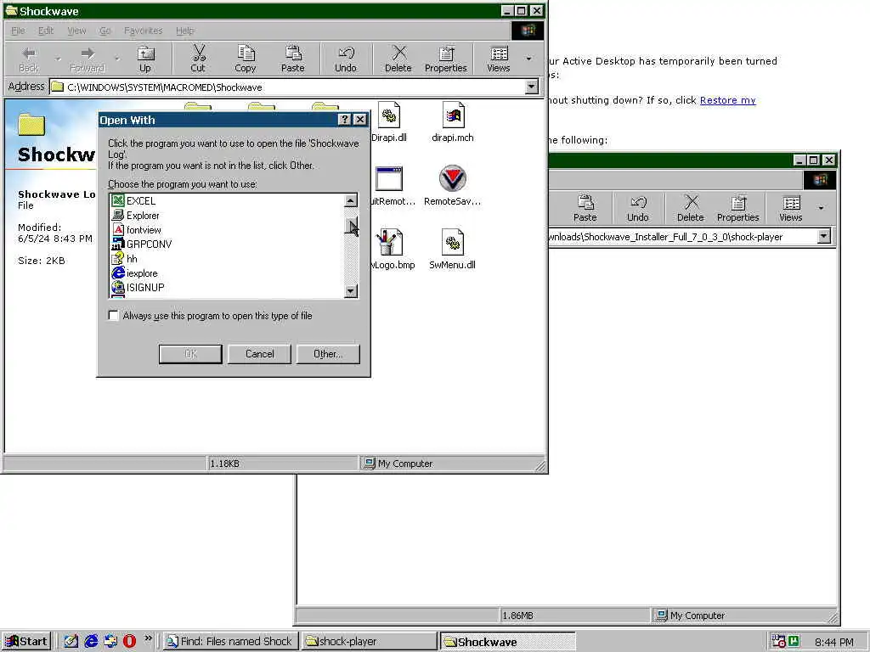Open the Edit menu
The width and height of the screenshot is (870, 652).
(x=46, y=31)
